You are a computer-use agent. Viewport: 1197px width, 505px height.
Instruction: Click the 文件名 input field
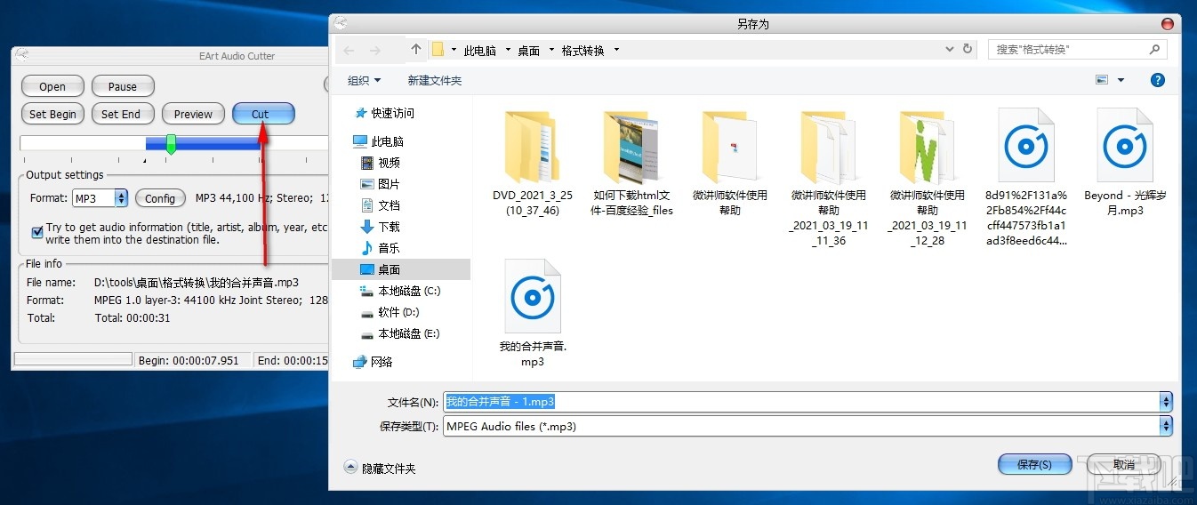801,402
